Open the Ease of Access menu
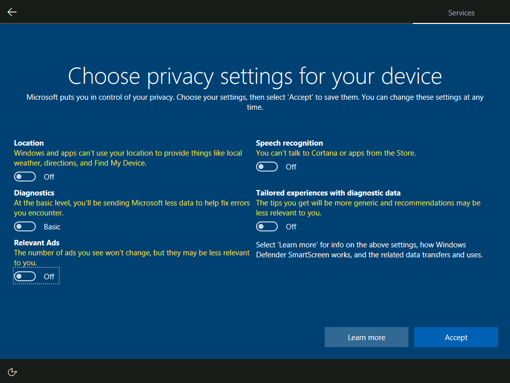 click(x=12, y=372)
